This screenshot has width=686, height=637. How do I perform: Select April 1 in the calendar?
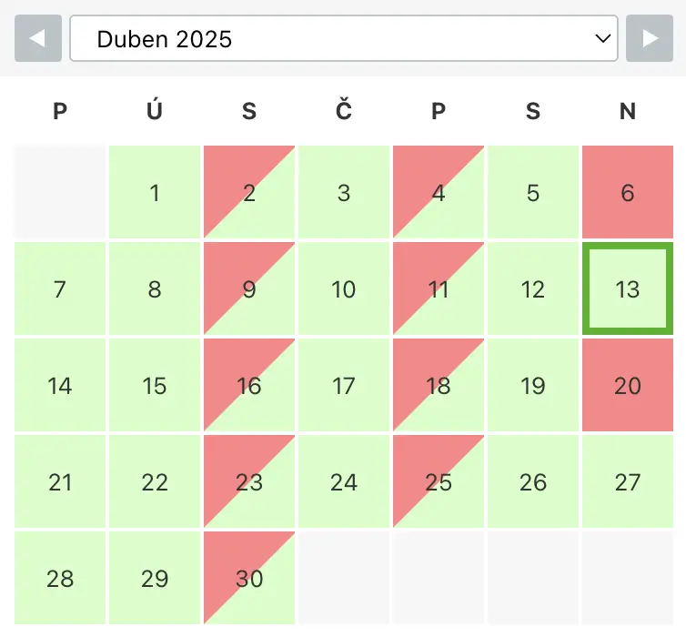point(155,193)
